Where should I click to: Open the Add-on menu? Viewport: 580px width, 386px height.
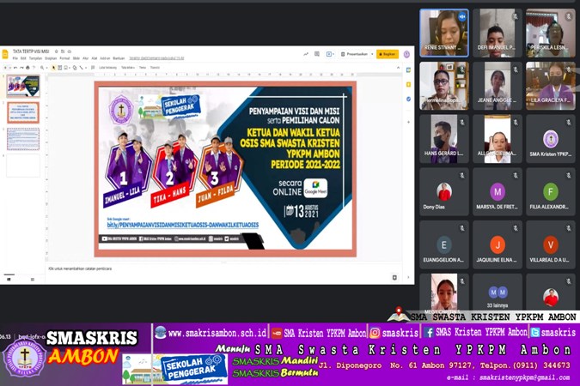point(105,58)
